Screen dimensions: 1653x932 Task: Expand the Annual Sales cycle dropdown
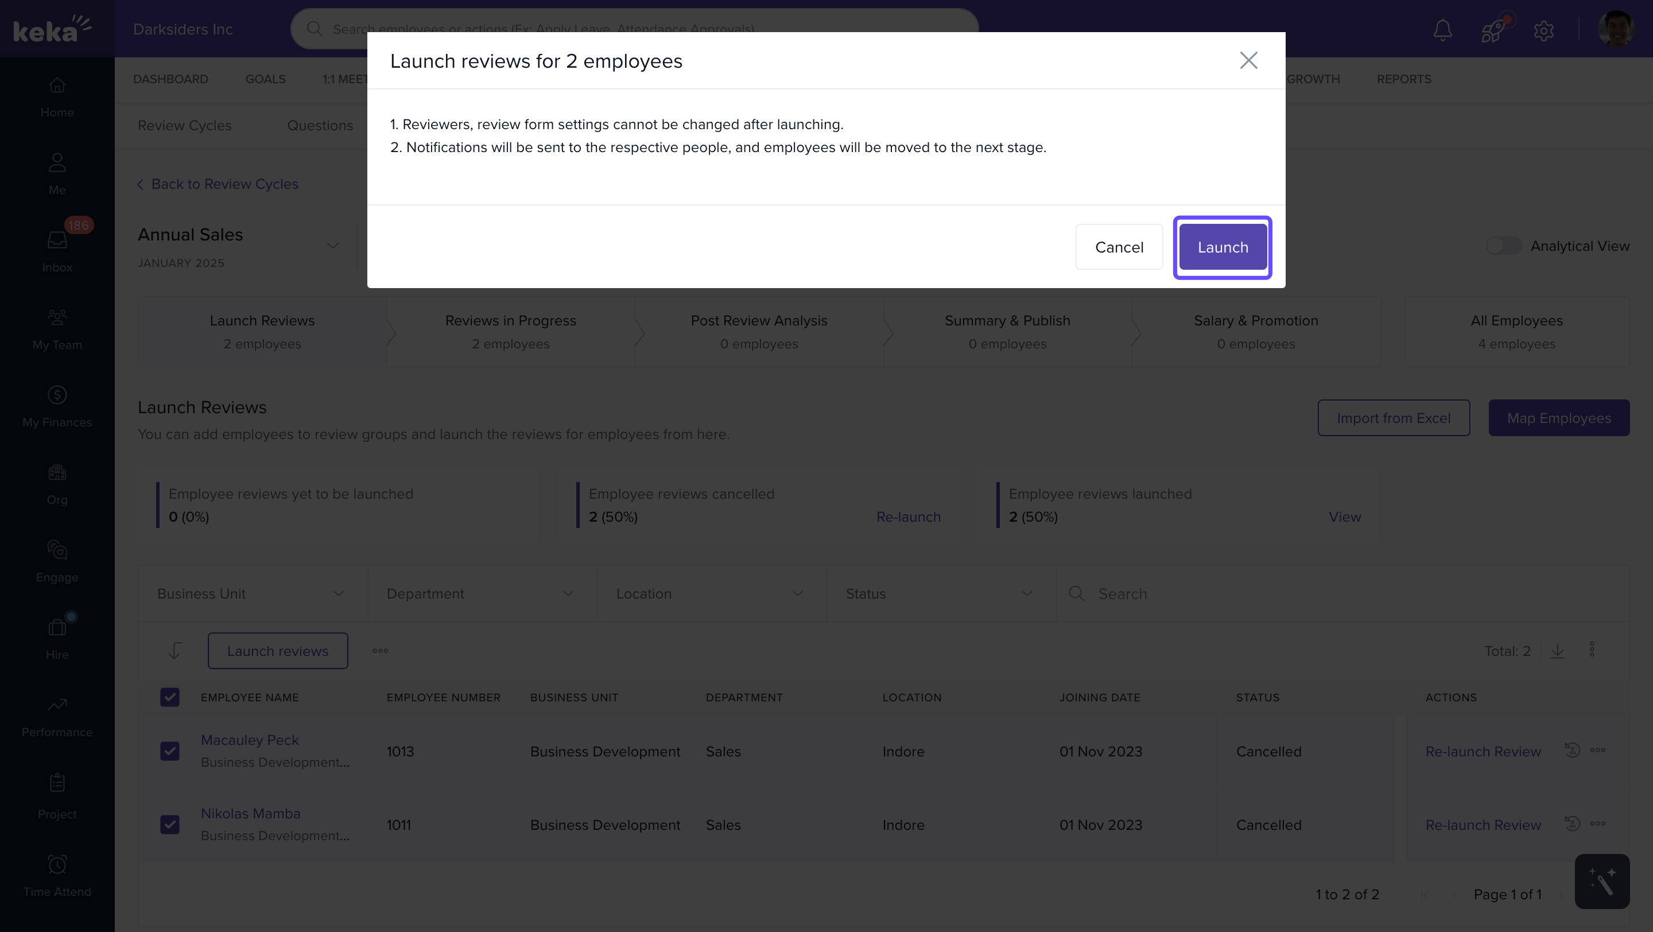(332, 246)
